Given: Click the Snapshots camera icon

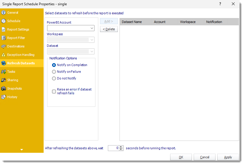Looking at the screenshot, I should [3, 88].
